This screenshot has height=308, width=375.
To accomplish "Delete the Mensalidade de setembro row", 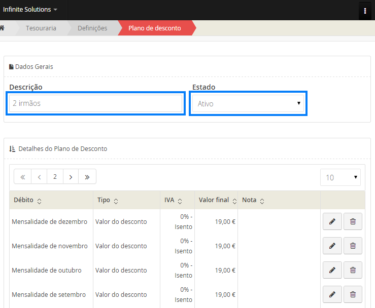I will (353, 294).
